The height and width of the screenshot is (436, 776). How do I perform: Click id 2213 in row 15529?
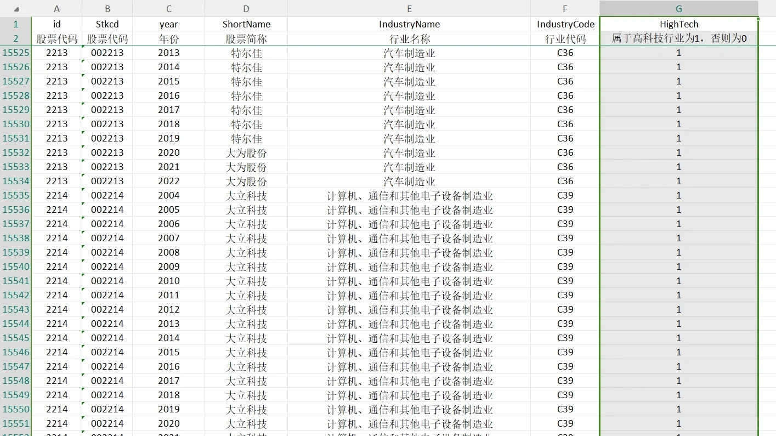tap(56, 110)
